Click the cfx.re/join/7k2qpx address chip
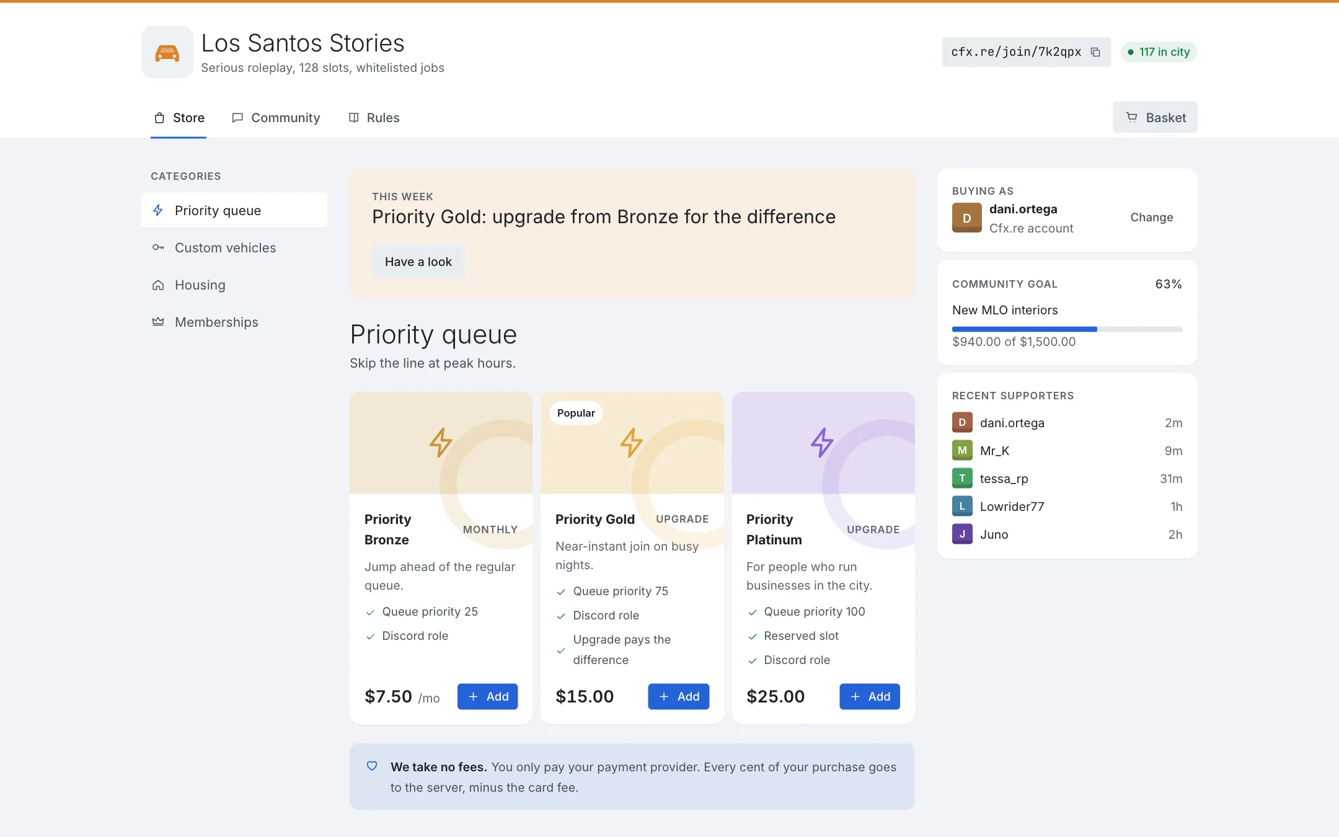 [x=1026, y=52]
